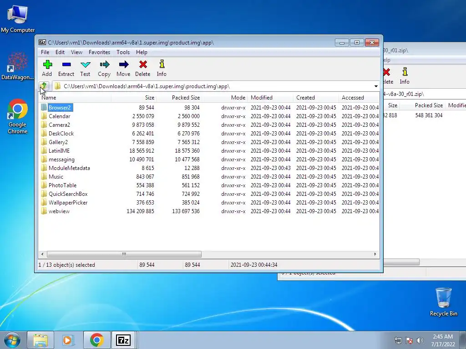Select the Gallery2 folder icon
Screen dimensions: 466x349
point(44,142)
